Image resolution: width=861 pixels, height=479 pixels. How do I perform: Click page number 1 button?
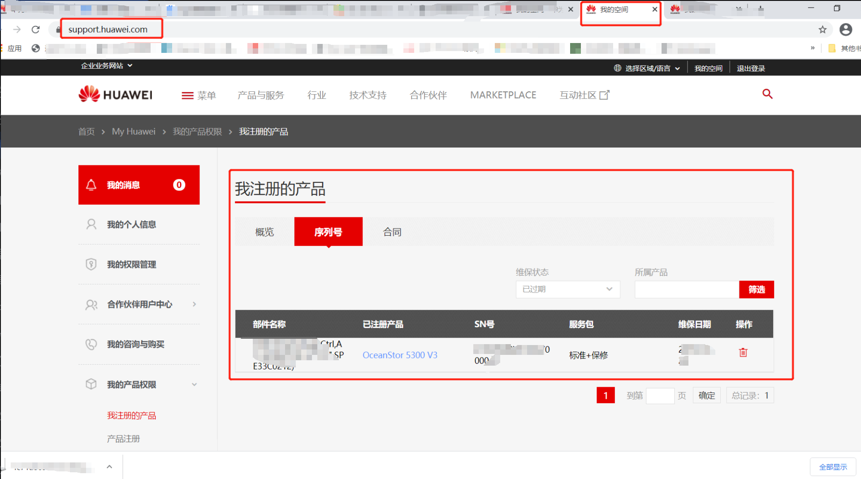click(x=605, y=395)
